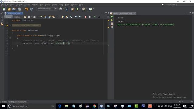Collapse the main method code fold
Screen dimensions: 194x109
click(x=10, y=38)
